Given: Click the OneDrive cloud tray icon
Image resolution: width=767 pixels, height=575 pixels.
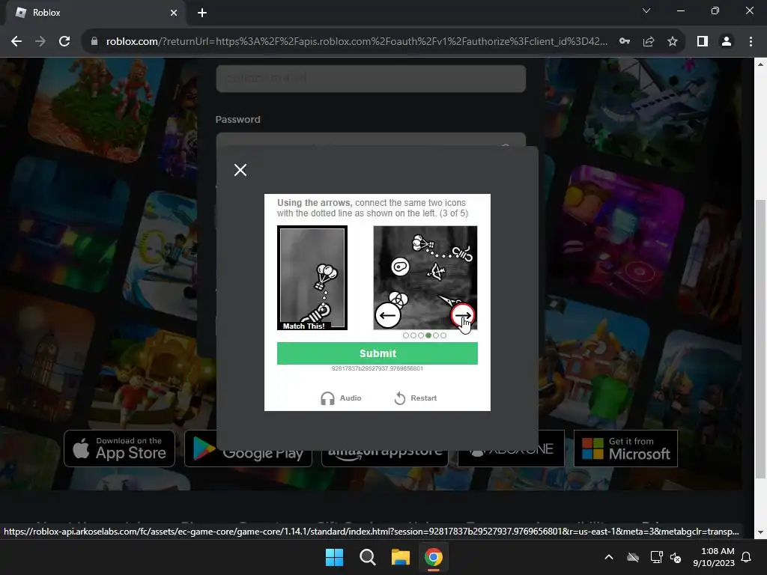Looking at the screenshot, I should point(633,557).
